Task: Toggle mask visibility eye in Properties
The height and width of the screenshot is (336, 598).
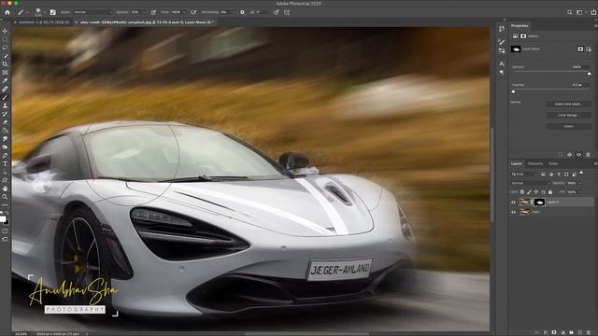Action: click(x=579, y=155)
